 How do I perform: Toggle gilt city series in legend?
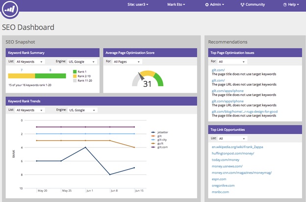pyautogui.click(x=159, y=140)
